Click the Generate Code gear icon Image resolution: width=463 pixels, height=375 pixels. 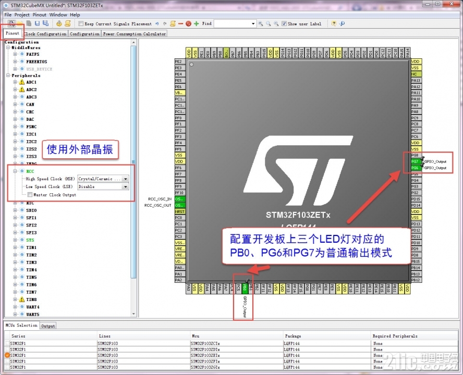pos(59,23)
